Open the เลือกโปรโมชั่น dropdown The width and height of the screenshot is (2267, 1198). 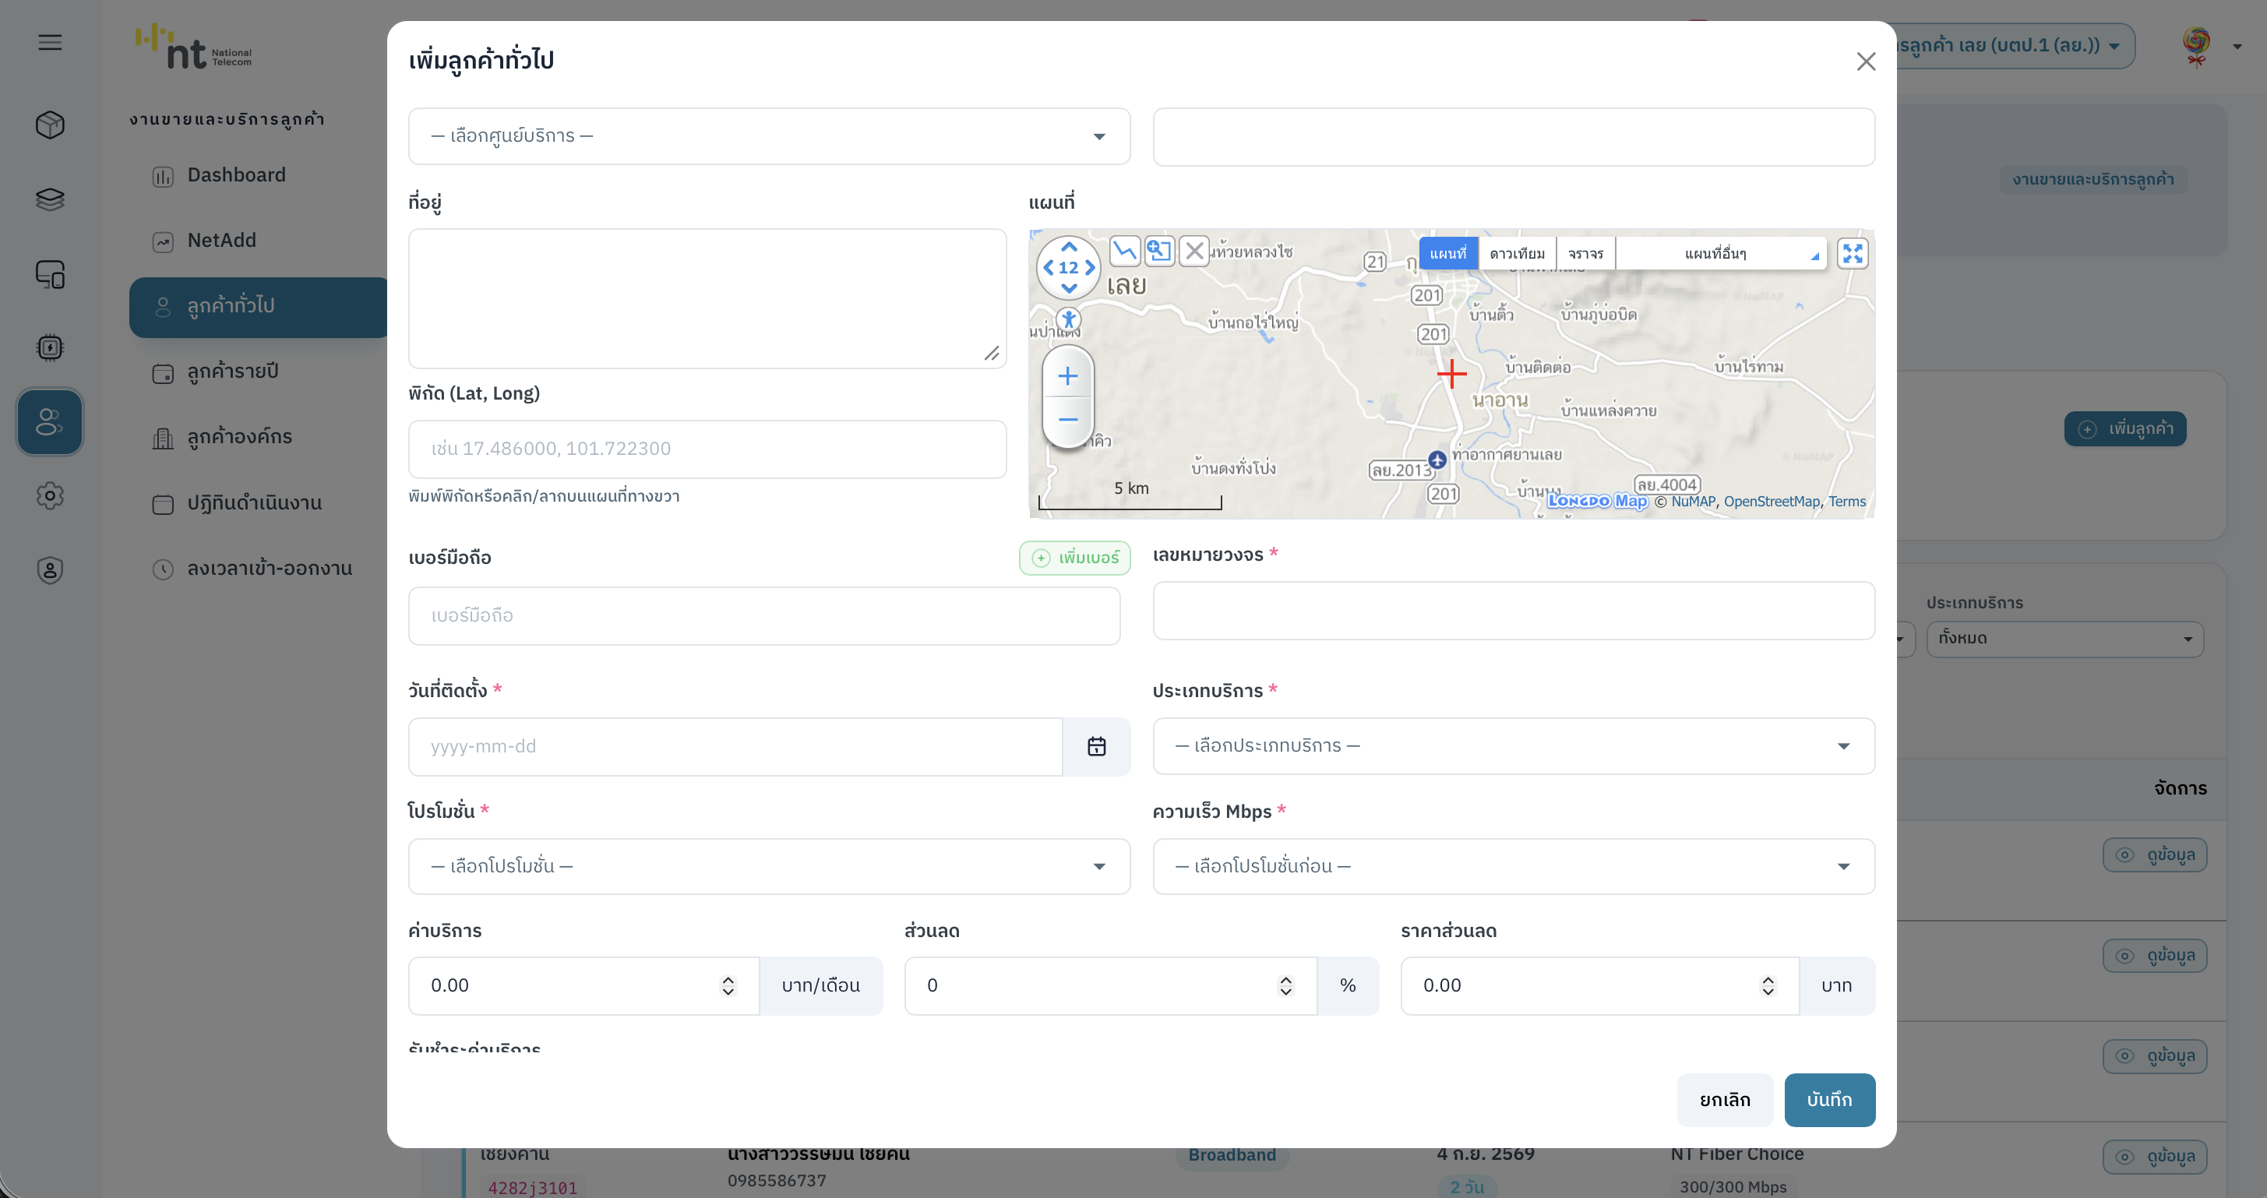[768, 866]
